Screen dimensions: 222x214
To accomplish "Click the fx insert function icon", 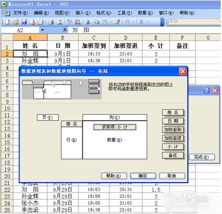I will click(65, 30).
